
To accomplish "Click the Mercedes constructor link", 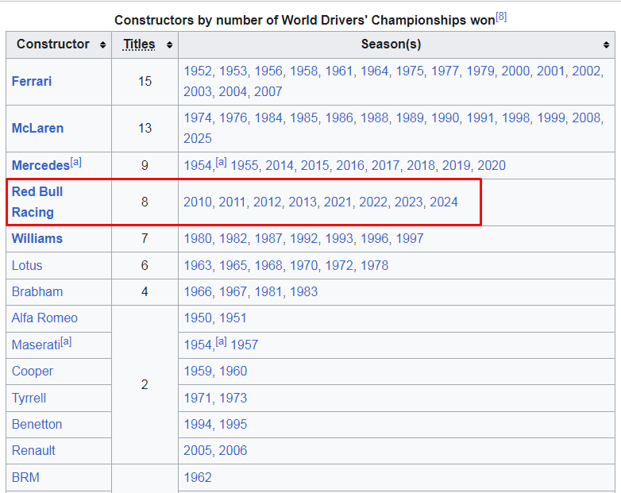I will click(x=40, y=165).
